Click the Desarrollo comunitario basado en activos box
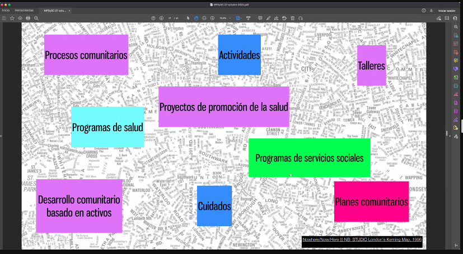 [79, 206]
